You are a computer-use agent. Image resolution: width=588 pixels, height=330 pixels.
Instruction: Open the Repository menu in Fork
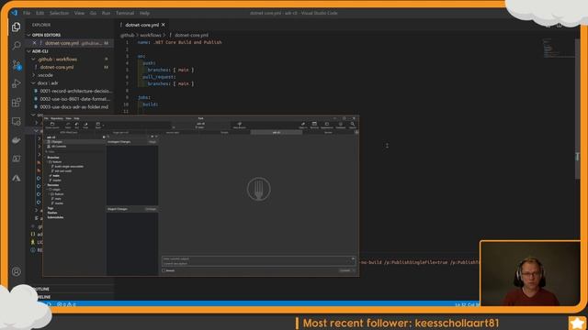click(x=57, y=118)
